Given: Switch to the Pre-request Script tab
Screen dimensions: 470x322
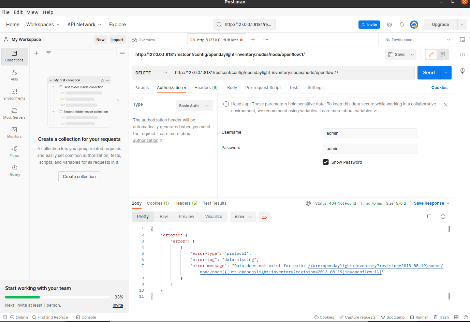Looking at the screenshot, I should click(x=263, y=88).
